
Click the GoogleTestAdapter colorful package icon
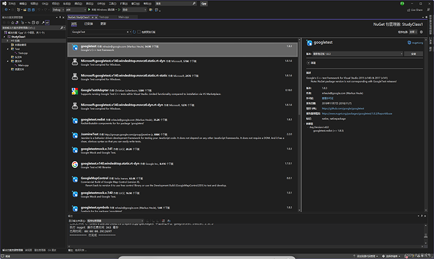point(75,91)
